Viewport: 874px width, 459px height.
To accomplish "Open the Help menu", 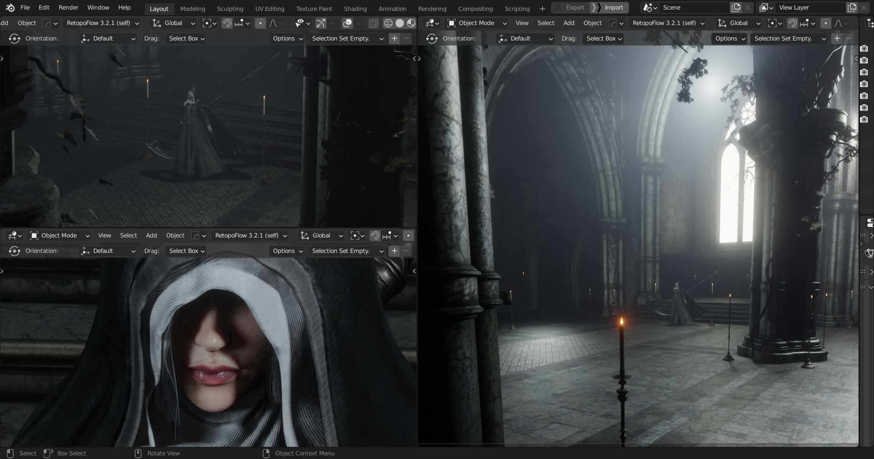I will coord(124,8).
